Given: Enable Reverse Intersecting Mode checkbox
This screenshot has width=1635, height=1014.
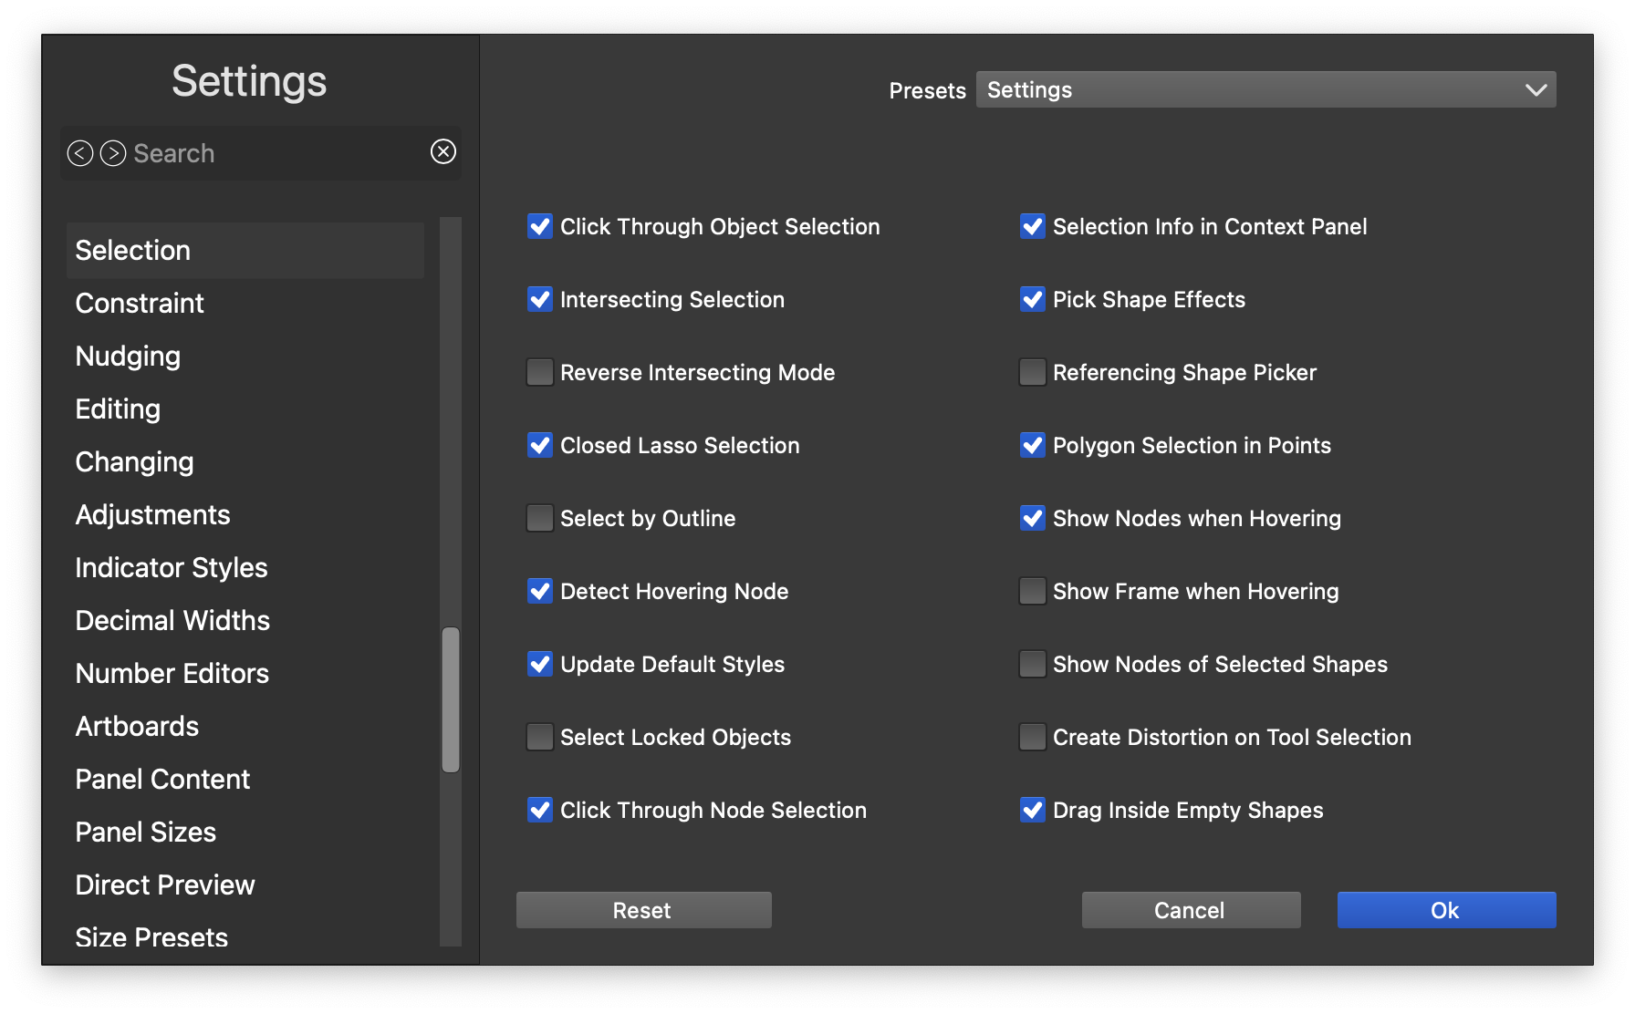Looking at the screenshot, I should (540, 372).
